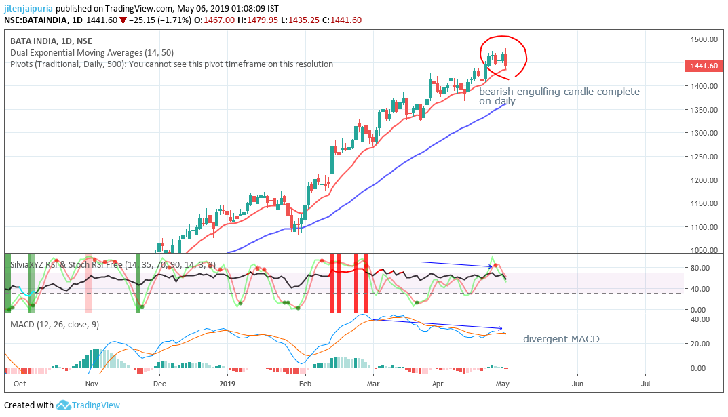Click the 1300.00 price axis label
Viewport: 728px width, 417px height.
click(704, 133)
